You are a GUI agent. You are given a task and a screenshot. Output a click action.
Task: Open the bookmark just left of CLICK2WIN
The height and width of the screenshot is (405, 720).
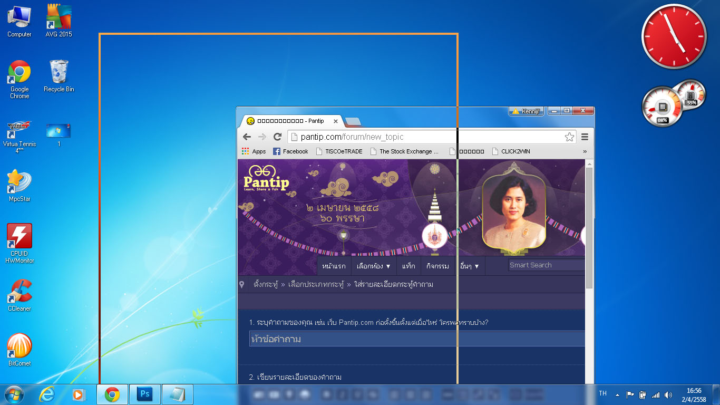pyautogui.click(x=467, y=151)
